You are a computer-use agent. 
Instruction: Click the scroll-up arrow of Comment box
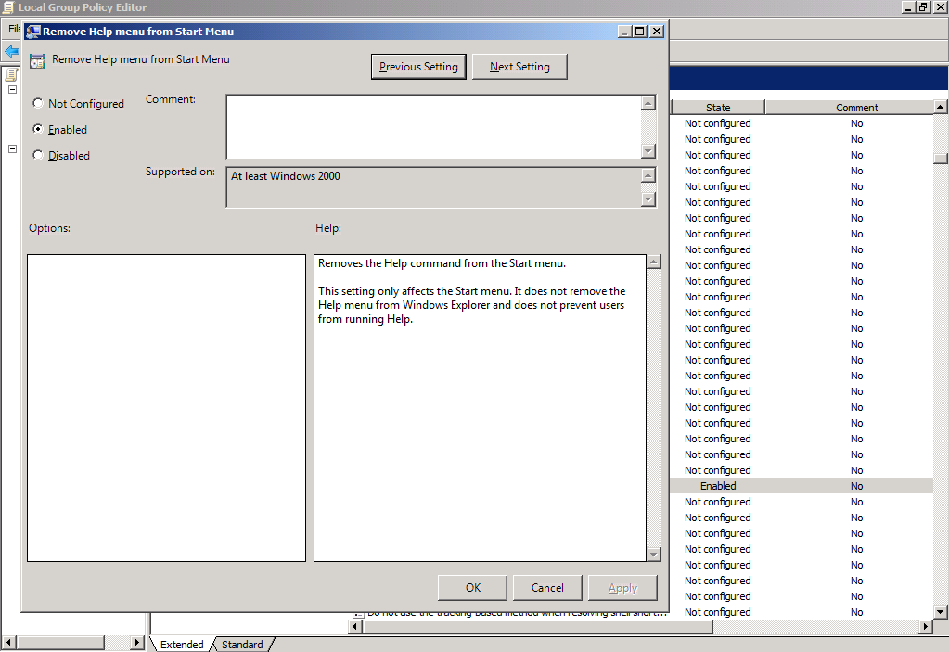pyautogui.click(x=648, y=103)
